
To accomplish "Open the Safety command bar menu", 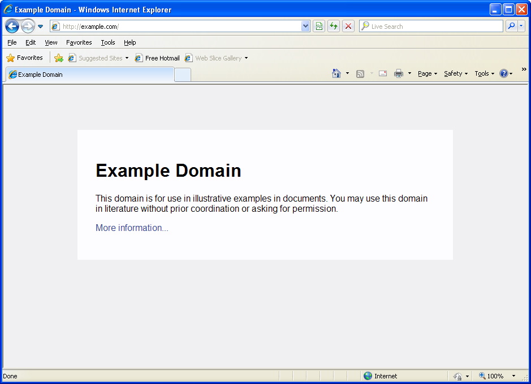I will 456,73.
